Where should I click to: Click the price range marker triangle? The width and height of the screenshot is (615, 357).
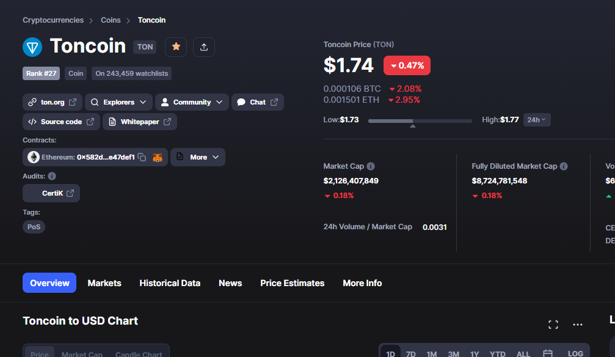pyautogui.click(x=413, y=126)
